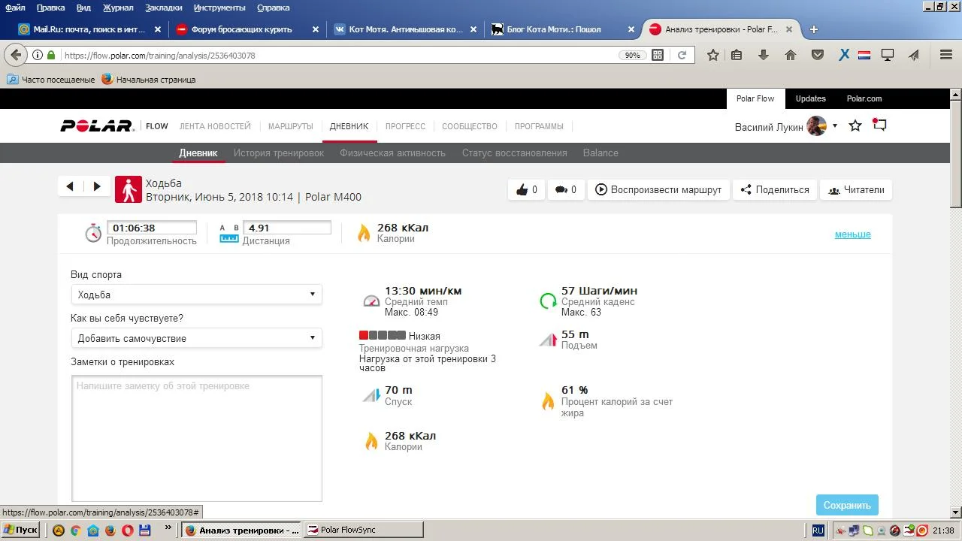Click the browser address bar URL
The height and width of the screenshot is (541, 962).
point(159,56)
